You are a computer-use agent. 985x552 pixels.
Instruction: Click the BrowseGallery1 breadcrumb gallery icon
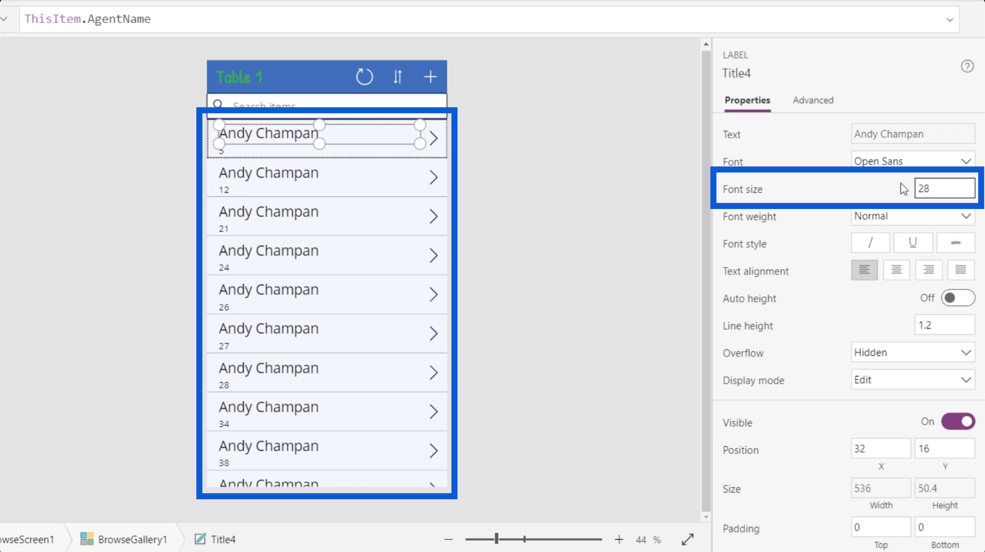(87, 539)
